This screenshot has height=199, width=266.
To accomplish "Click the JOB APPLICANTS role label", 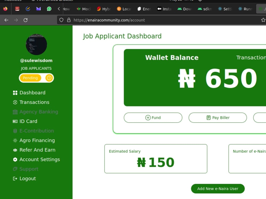I will [36, 68].
